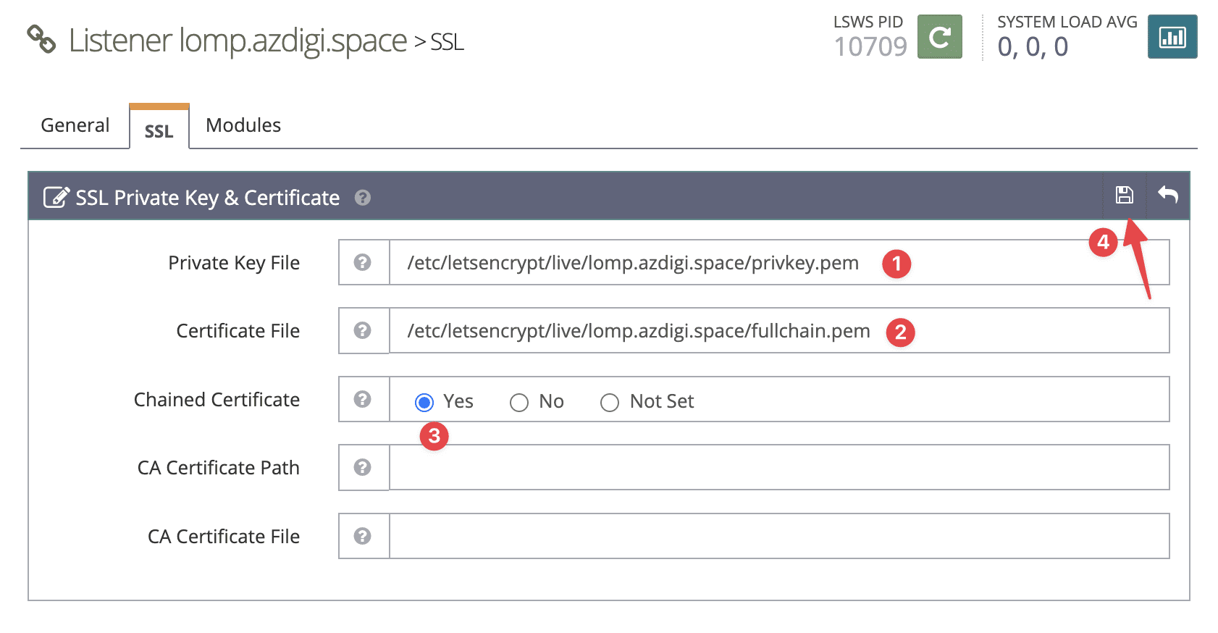Select No for Chained Certificate
The width and height of the screenshot is (1218, 633).
519,402
